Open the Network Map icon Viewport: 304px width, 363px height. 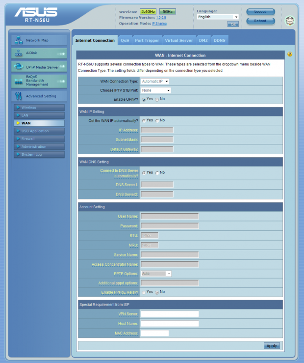19,40
